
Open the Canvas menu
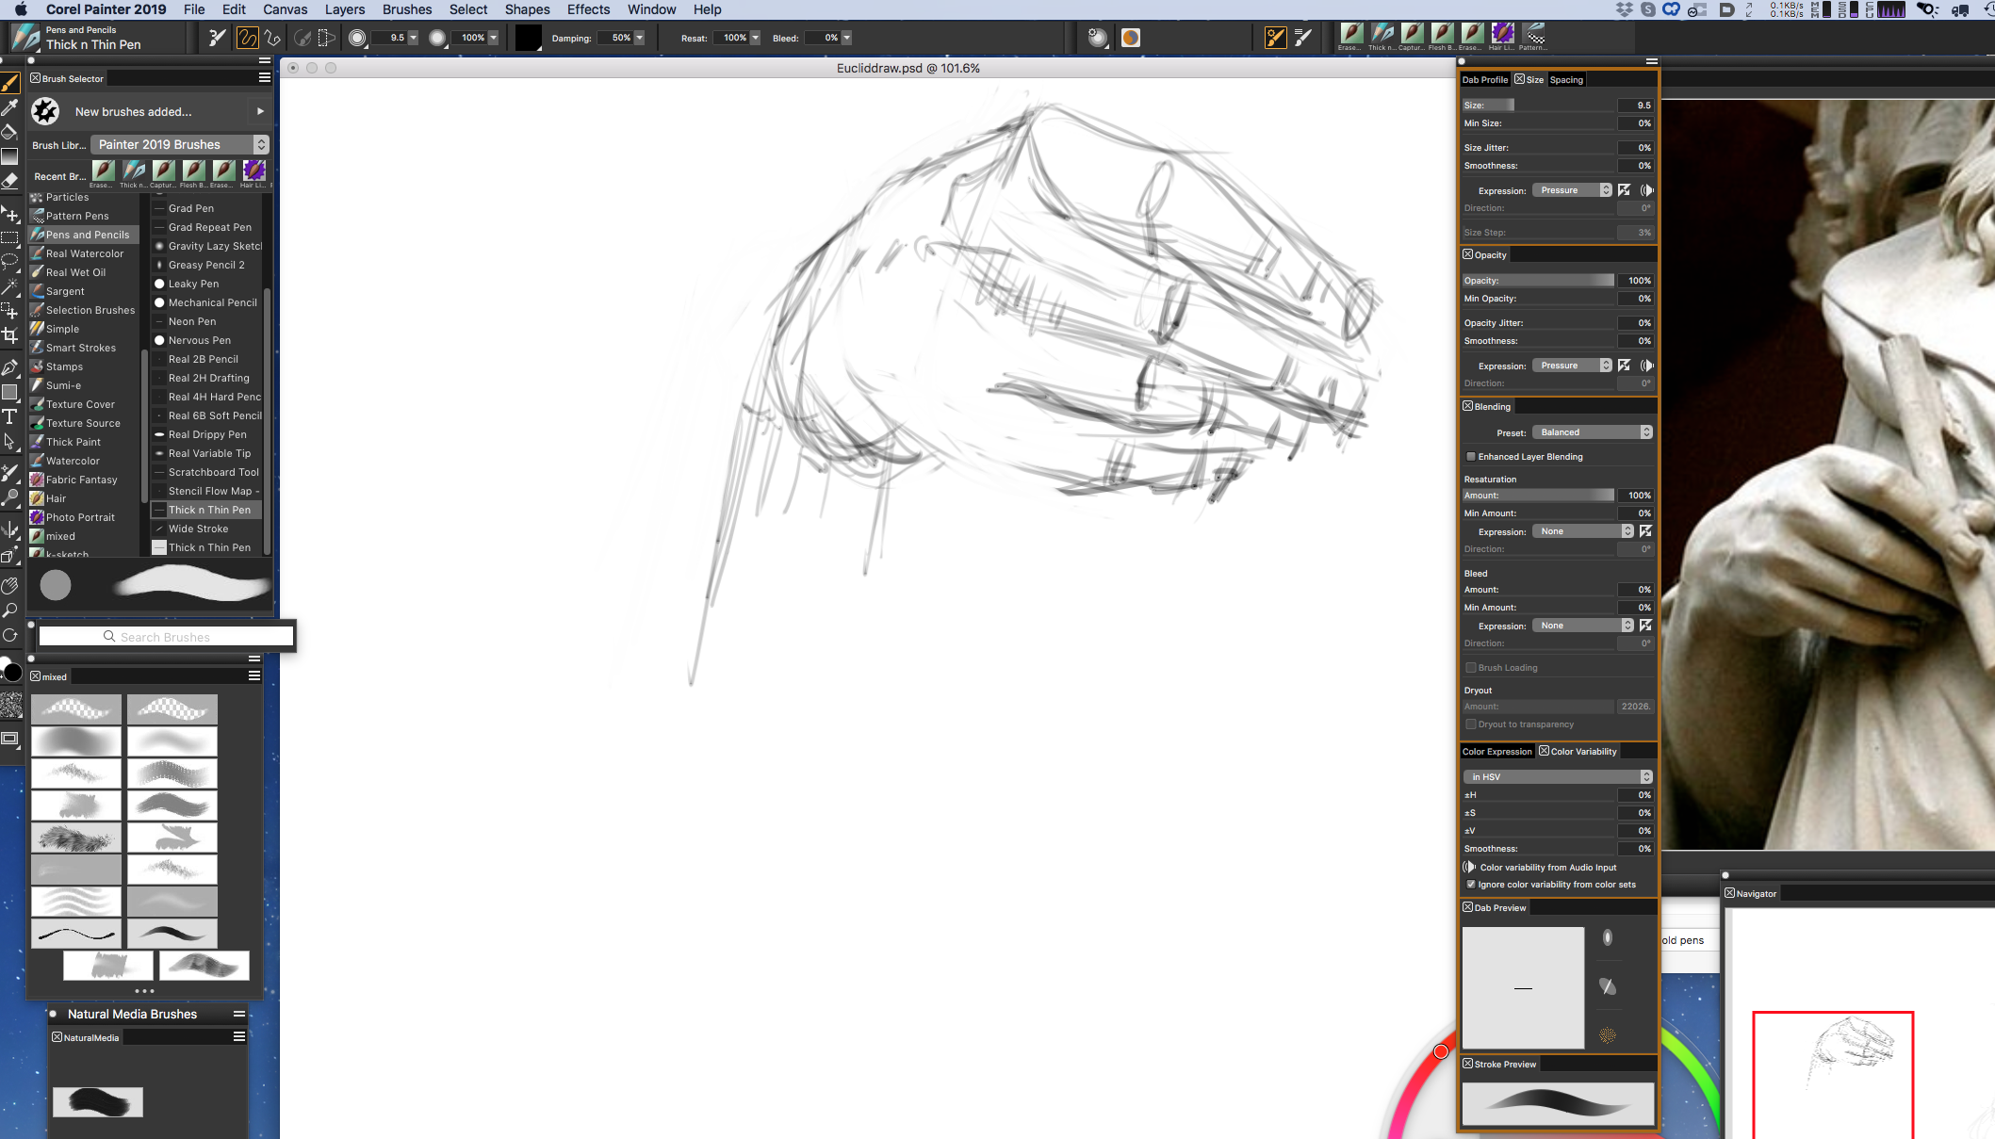point(286,9)
